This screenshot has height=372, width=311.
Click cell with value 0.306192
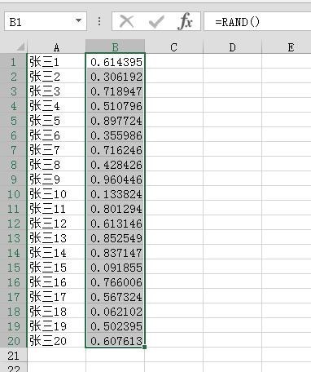[x=116, y=77]
